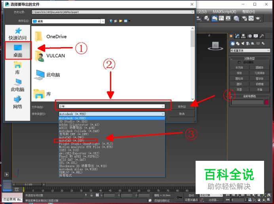Click the ViewCube in the viewport
The image size is (274, 204).
[x=215, y=46]
